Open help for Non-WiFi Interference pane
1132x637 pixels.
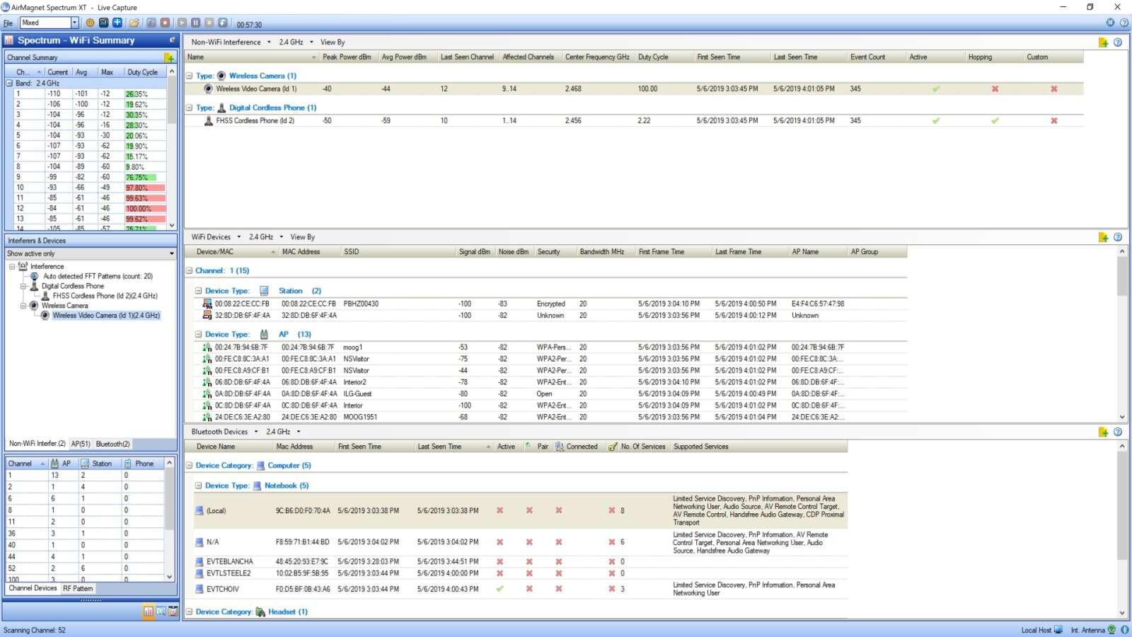tap(1118, 42)
